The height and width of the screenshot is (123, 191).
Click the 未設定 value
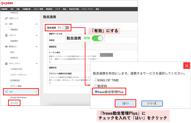pyautogui.click(x=52, y=40)
